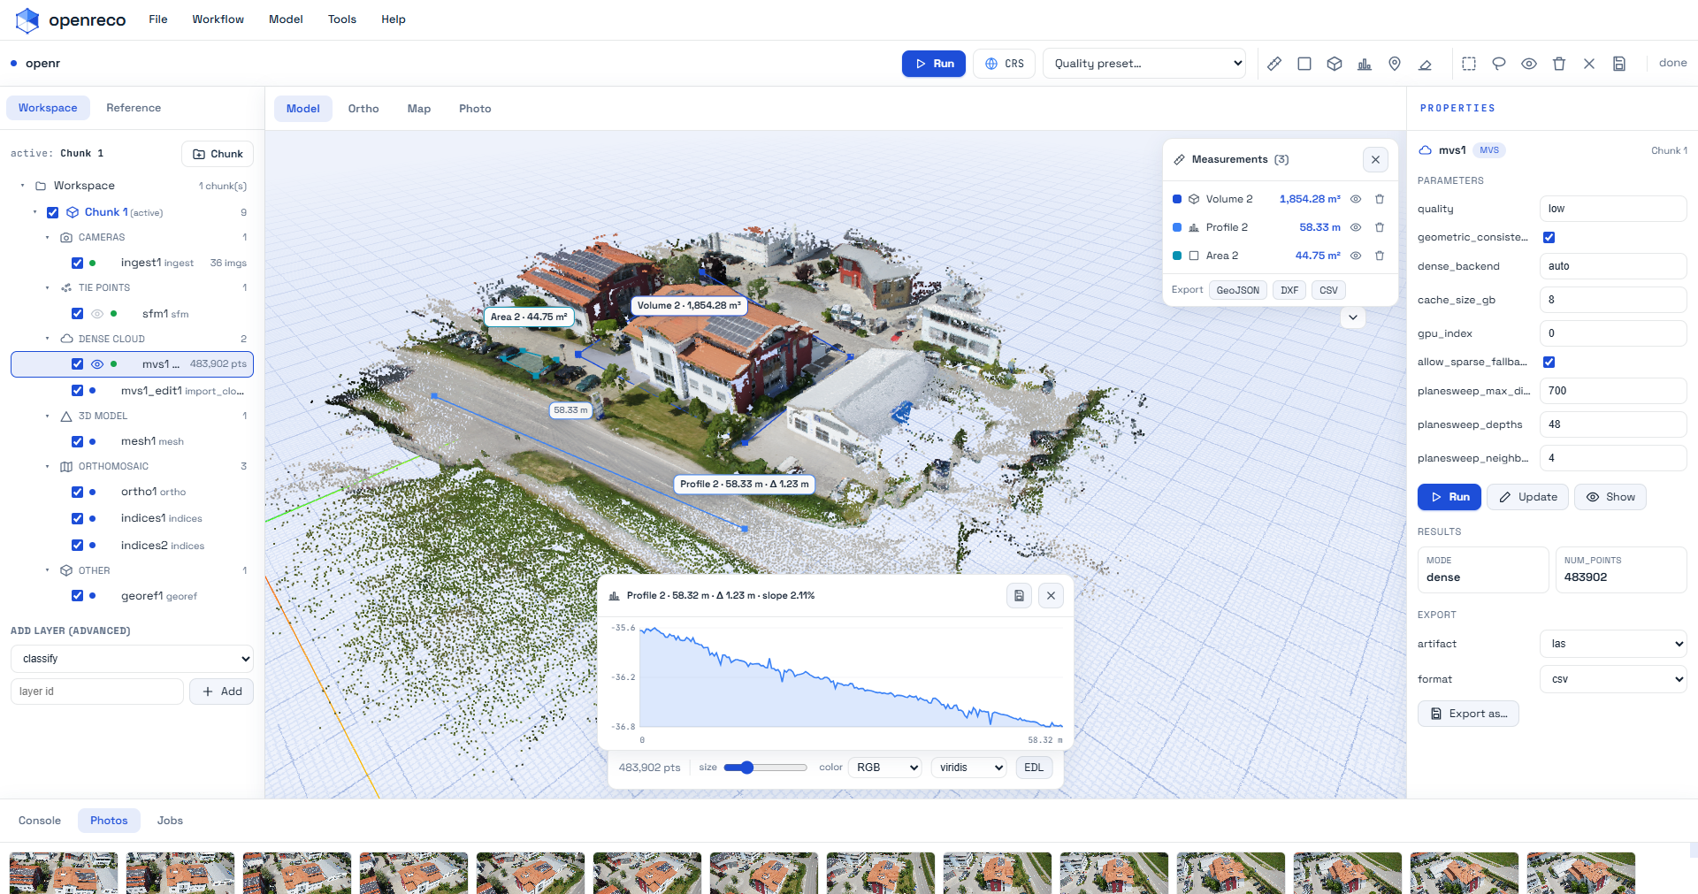1698x894 pixels.
Task: Open the artifact las dropdown
Action: (x=1613, y=644)
